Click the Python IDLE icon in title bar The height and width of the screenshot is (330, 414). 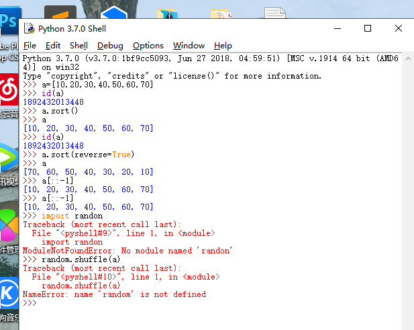point(30,28)
